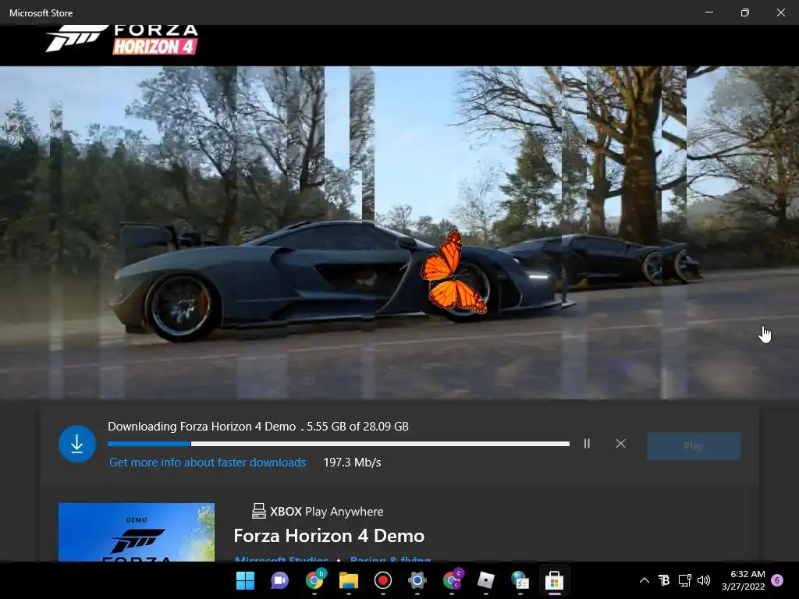Screen dimensions: 799x599
Task: Open the Roblox icon in the taskbar
Action: 485,580
